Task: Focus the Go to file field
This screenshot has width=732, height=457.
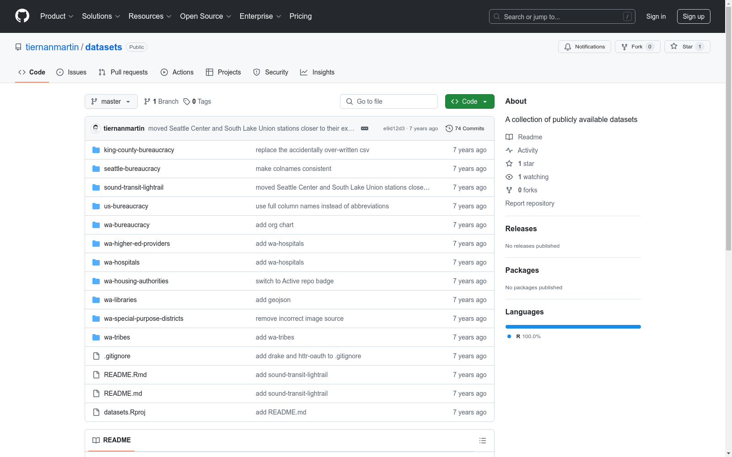Action: tap(389, 101)
